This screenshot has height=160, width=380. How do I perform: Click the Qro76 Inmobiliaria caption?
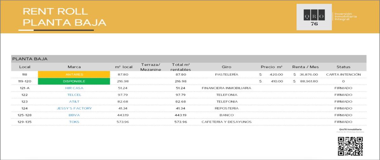(350, 129)
